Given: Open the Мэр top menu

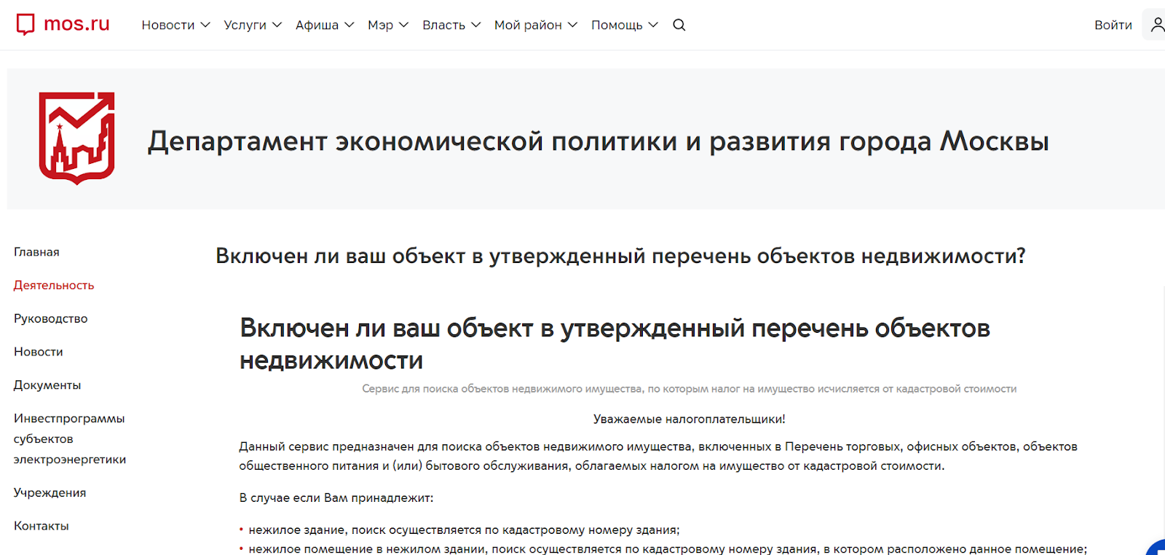Looking at the screenshot, I should [380, 25].
